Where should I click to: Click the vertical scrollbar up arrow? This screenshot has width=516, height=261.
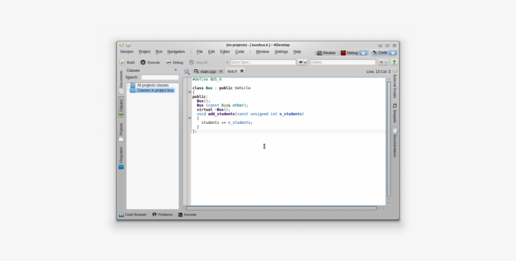389,79
